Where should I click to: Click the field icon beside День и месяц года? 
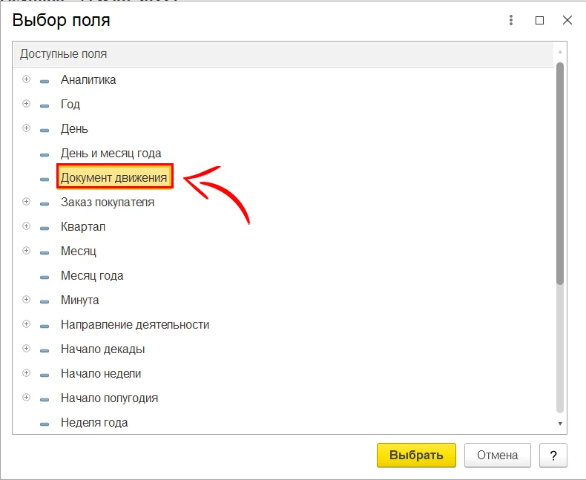(45, 154)
